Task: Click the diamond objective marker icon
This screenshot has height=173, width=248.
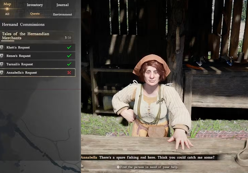Action: pyautogui.click(x=118, y=167)
